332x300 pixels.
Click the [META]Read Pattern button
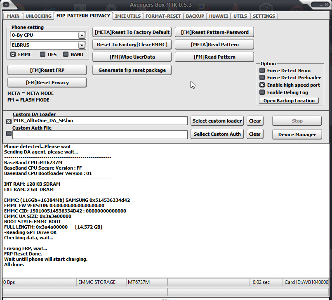(x=214, y=45)
